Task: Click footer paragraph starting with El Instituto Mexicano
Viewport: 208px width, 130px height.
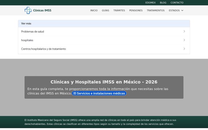Action: pyautogui.click(x=101, y=122)
